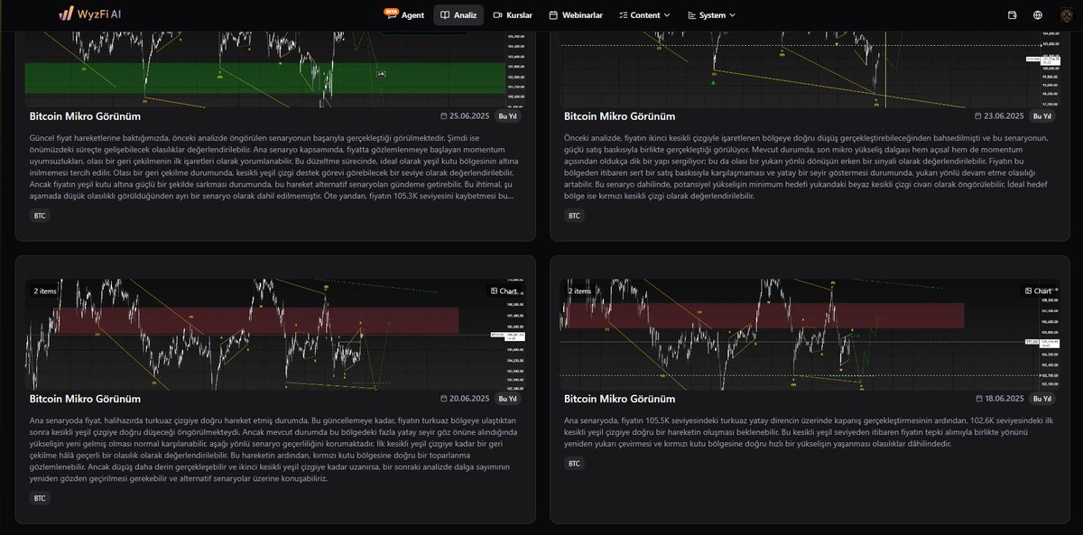Open the red-zone chart thumbnail of 18.06.2025

click(809, 334)
